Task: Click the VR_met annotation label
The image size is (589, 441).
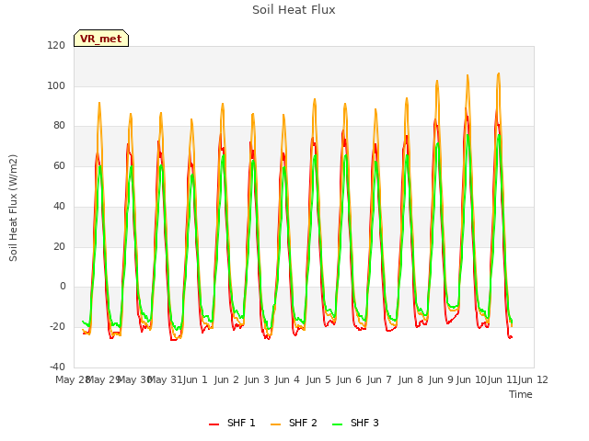Action: click(101, 39)
